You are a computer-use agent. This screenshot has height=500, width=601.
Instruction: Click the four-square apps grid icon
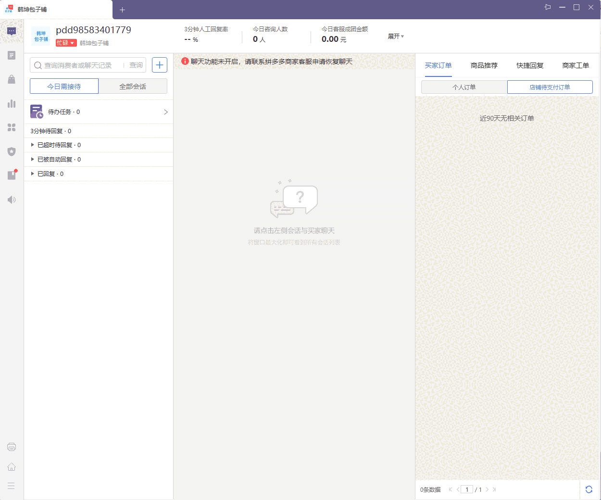[12, 127]
